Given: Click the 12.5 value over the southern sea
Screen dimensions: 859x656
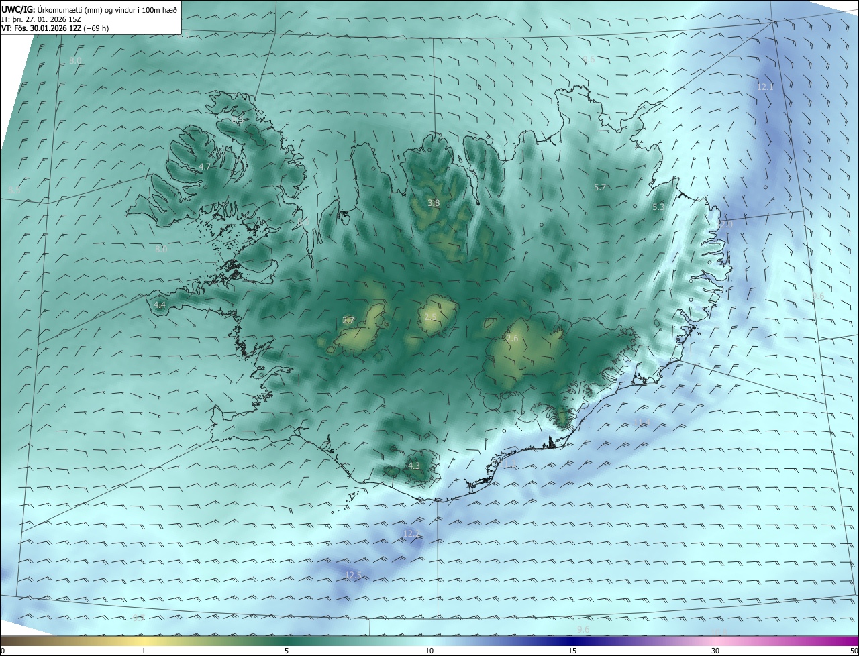Looking at the screenshot, I should point(353,575).
